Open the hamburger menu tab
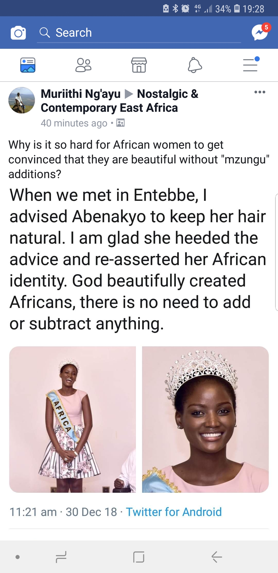Viewport: 278px width, 573px height. 251,65
